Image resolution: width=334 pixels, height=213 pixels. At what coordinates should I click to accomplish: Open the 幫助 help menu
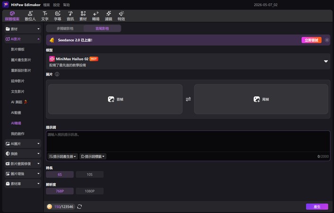(x=67, y=5)
